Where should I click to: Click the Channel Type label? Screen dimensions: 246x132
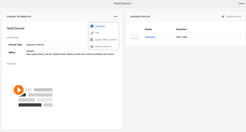pos(15,45)
